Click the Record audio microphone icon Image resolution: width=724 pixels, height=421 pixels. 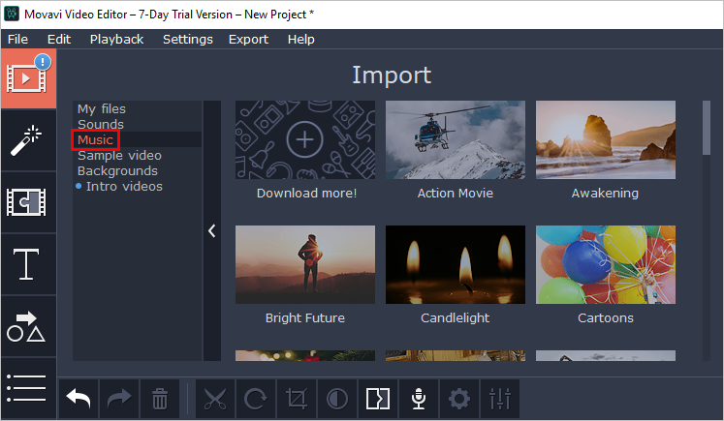coord(419,399)
